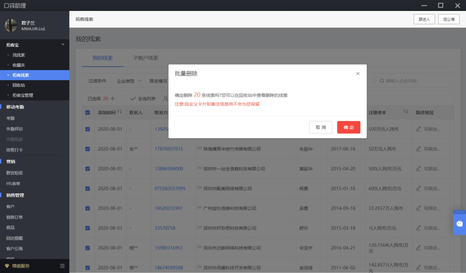Click 写跟进 pencil icon in 黄振华 row
This screenshot has height=273, width=466.
tap(418, 169)
